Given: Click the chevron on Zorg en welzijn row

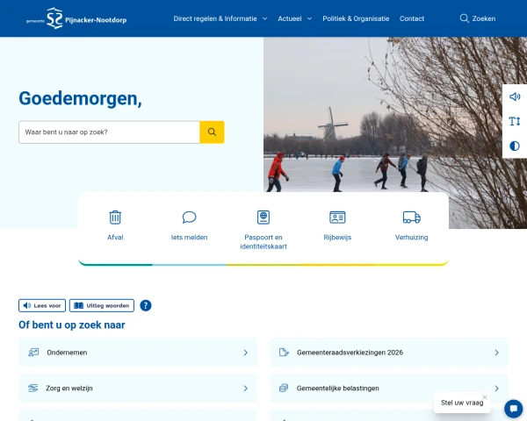Looking at the screenshot, I should [246, 388].
